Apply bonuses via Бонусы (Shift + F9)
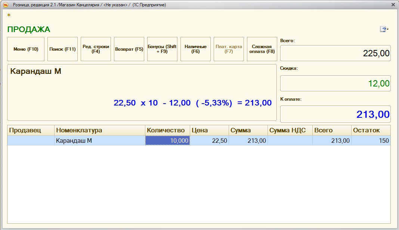 tap(162, 49)
